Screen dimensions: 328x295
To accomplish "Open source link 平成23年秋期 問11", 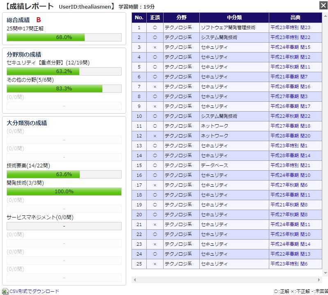I will pyautogui.click(x=290, y=67).
